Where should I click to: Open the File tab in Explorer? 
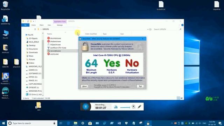pyautogui.click(x=26, y=25)
